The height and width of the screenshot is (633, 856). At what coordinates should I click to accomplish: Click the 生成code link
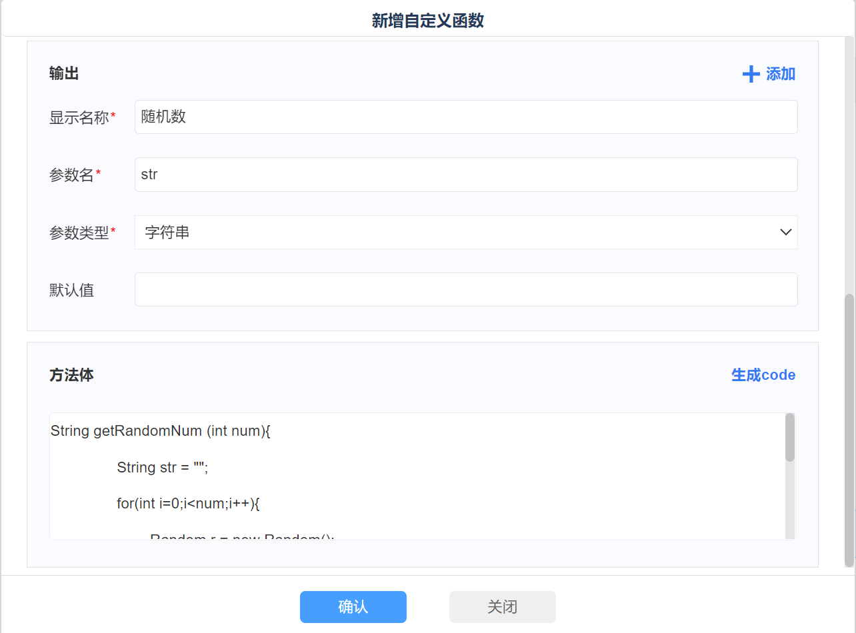[x=763, y=375]
